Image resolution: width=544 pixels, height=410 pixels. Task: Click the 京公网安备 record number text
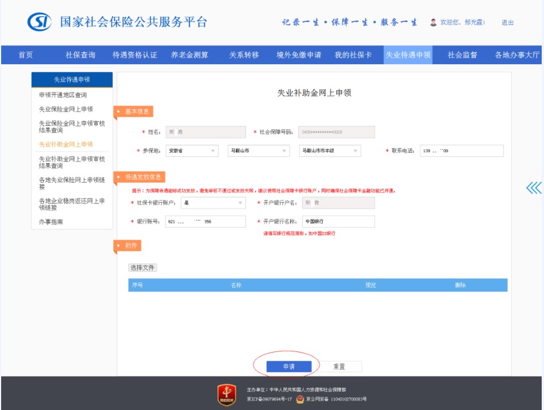336,399
